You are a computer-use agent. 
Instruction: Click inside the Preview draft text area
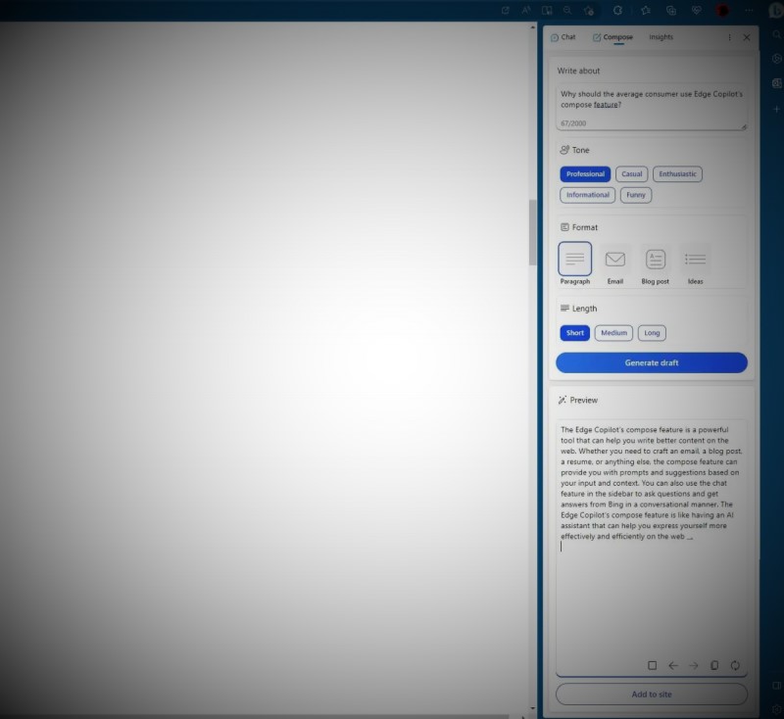point(652,548)
